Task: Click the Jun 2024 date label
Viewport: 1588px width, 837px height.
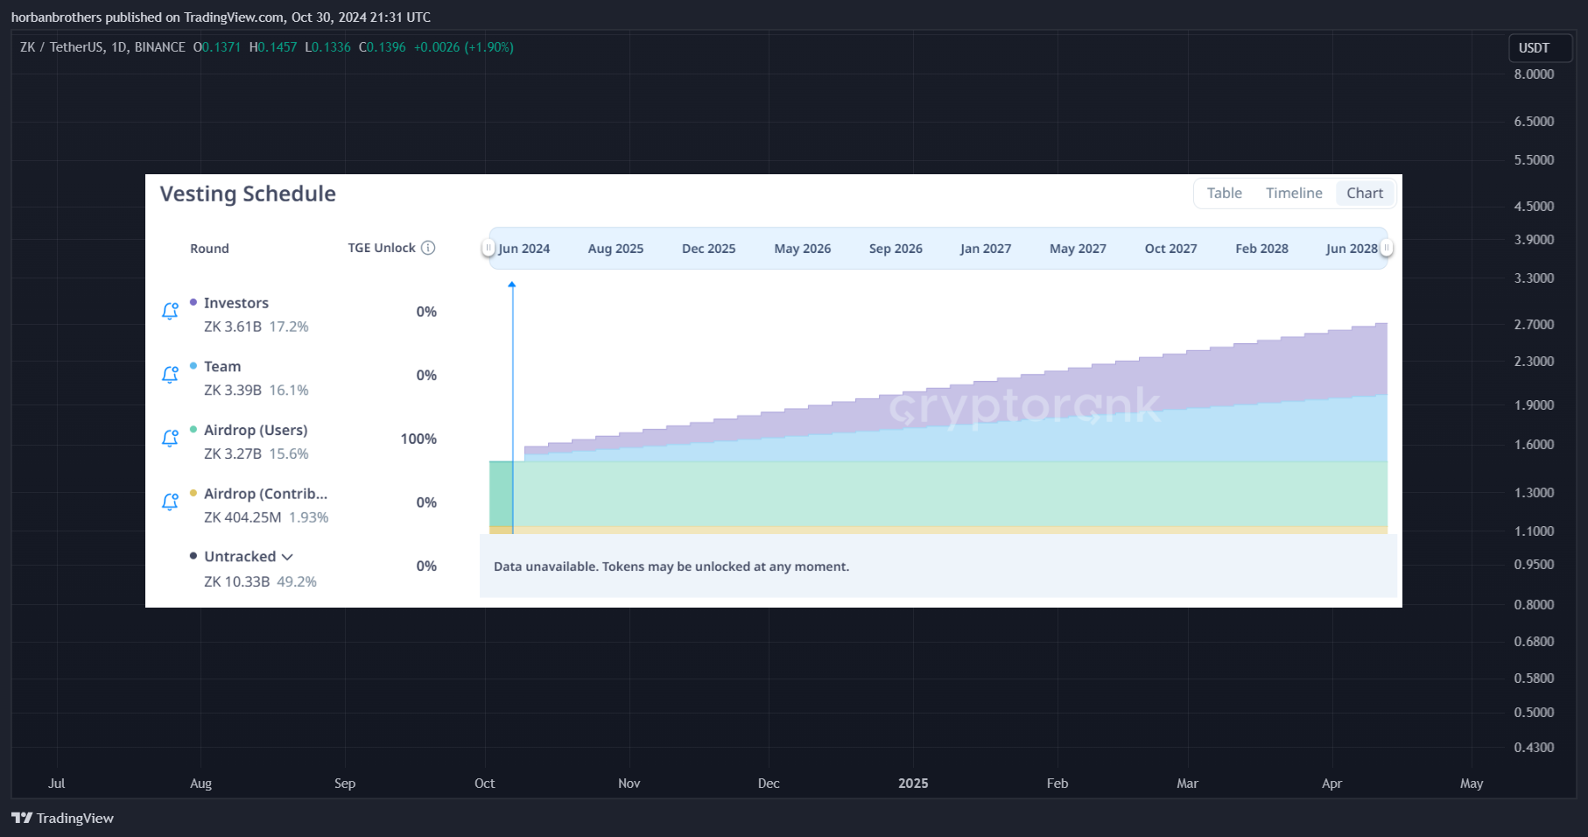Action: click(x=524, y=249)
